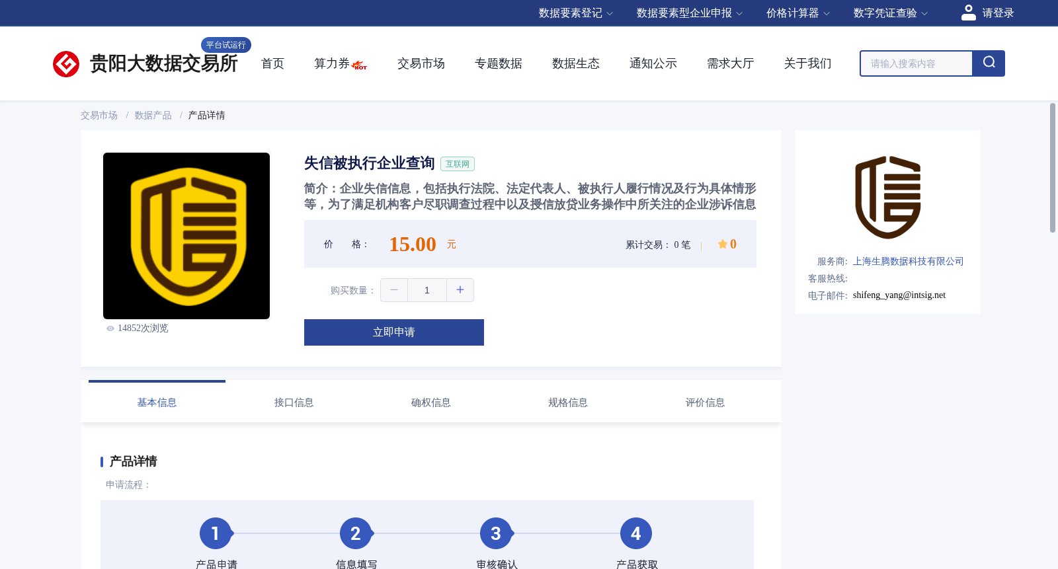Click the 失信被执行企业查询 product title
This screenshot has width=1058, height=569.
(369, 163)
